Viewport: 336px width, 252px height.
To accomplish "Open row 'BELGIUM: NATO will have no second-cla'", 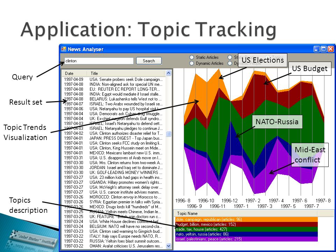I will pos(113,226).
